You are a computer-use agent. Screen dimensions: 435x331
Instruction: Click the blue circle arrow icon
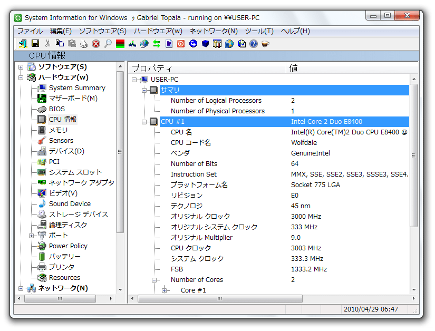193,44
